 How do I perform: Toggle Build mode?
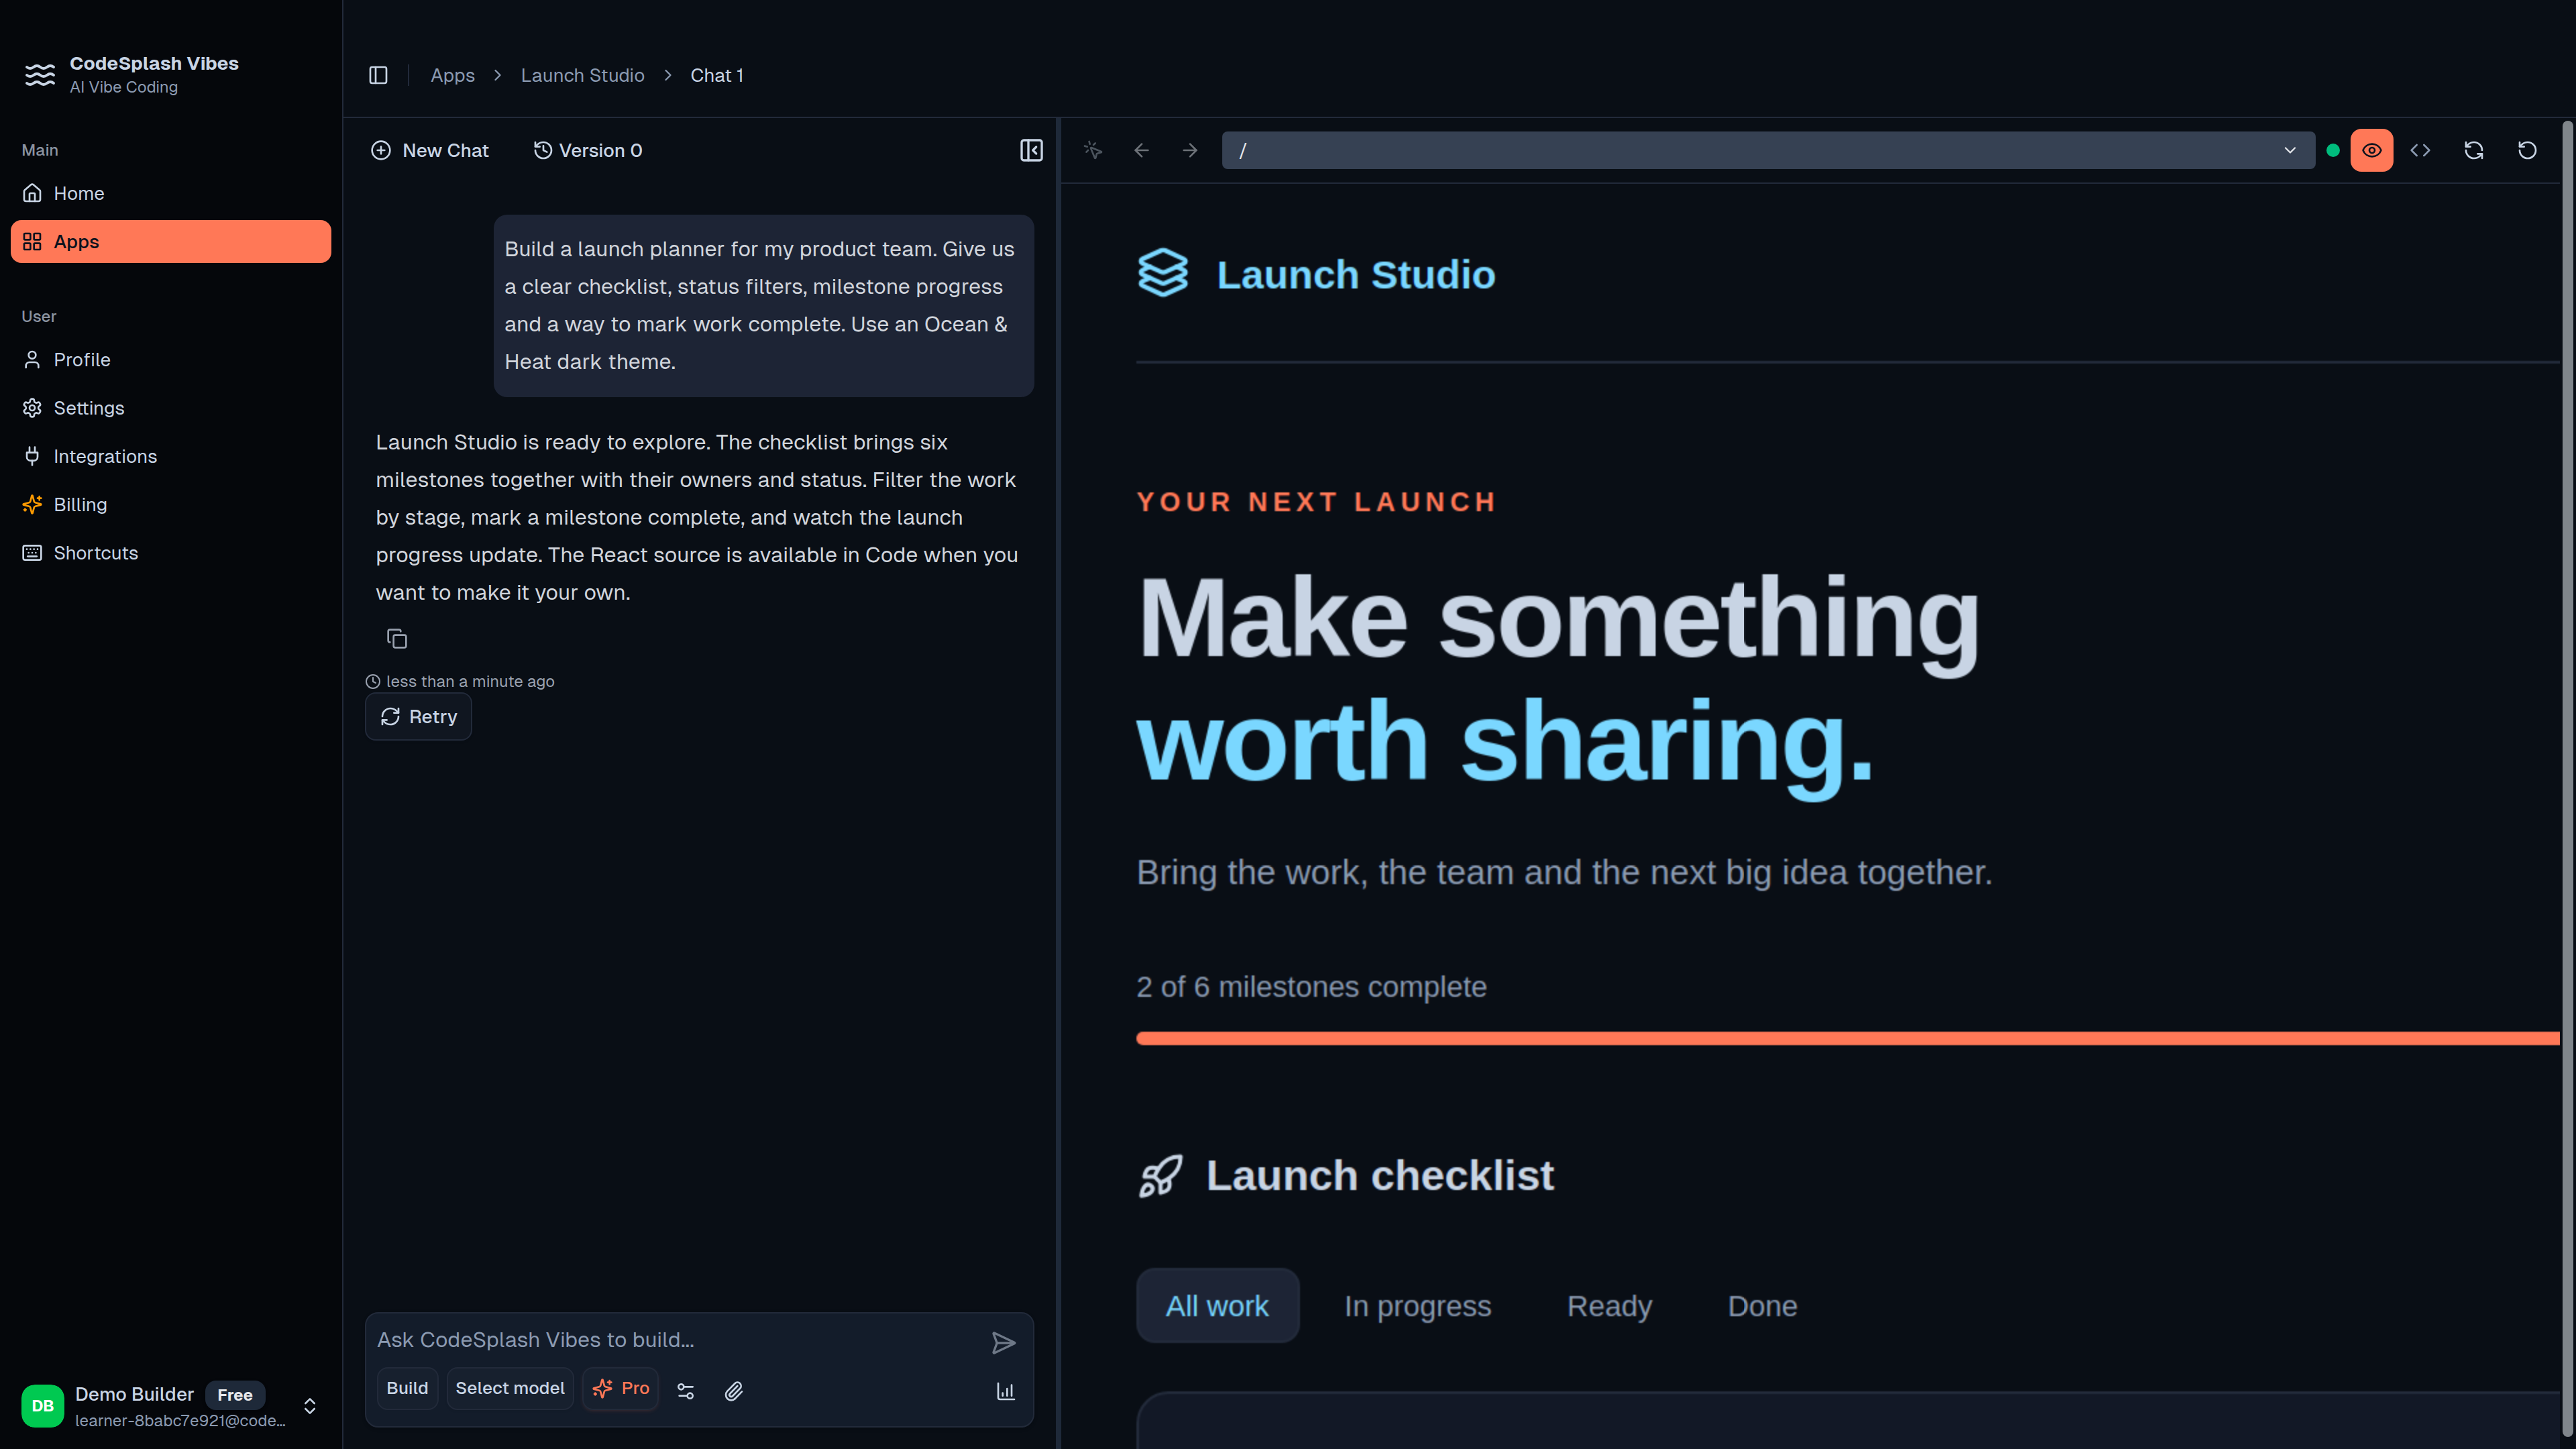point(407,1388)
